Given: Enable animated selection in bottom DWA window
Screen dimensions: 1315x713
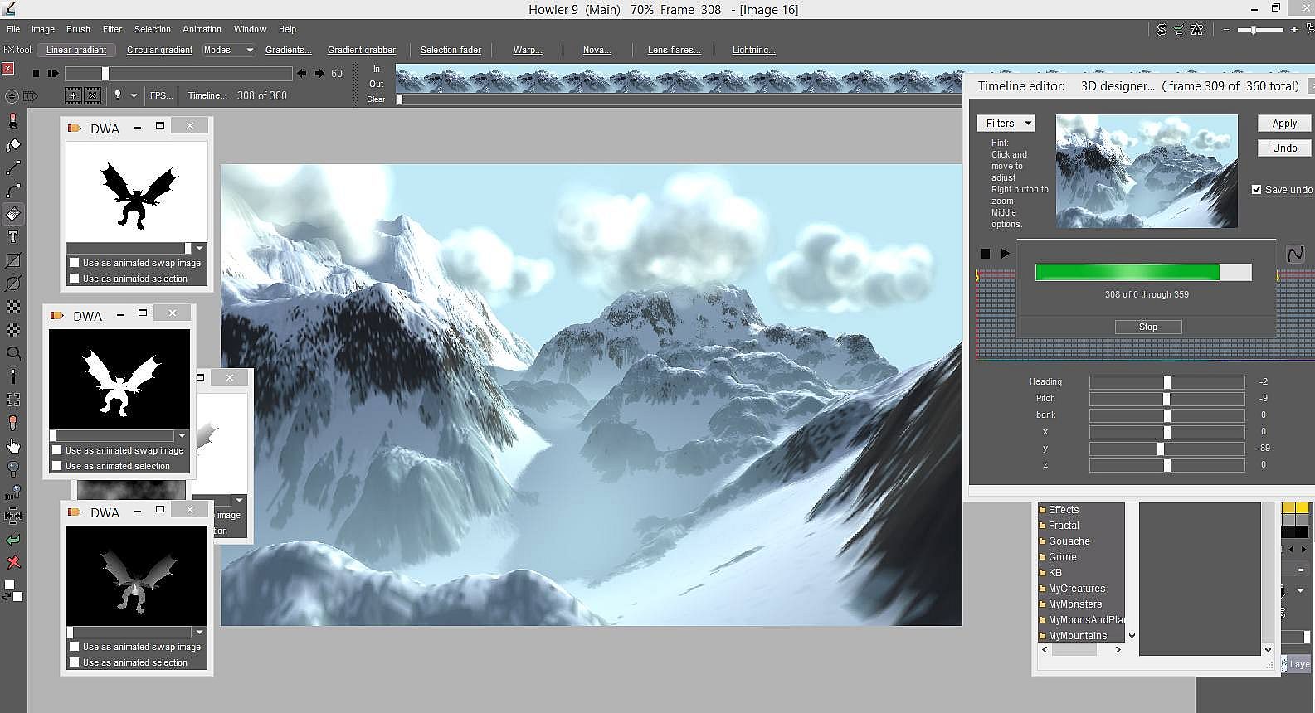Looking at the screenshot, I should [x=75, y=662].
